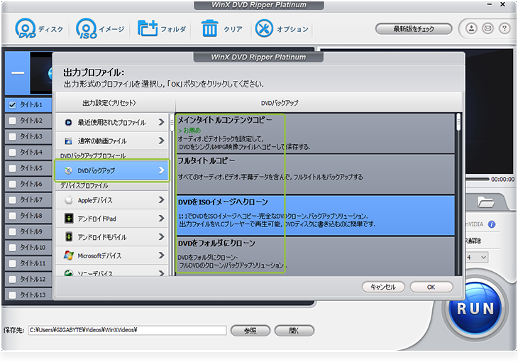518x362 pixels.
Task: Expand アンドロイドPad arrow
Action: [161, 219]
